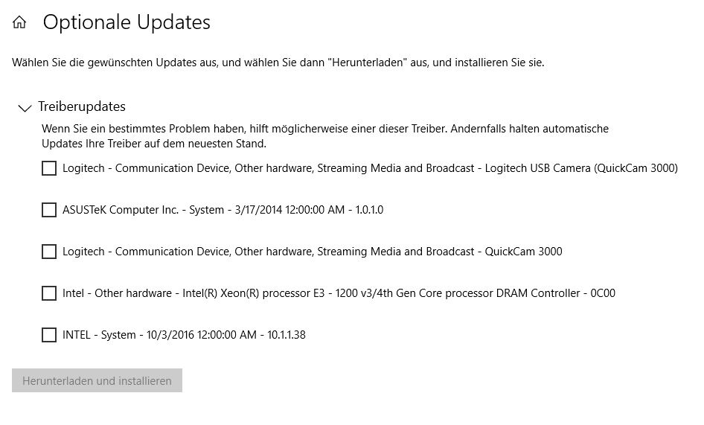
Task: Select the Intel Xeon DRAM Controller checkbox
Action: [x=49, y=293]
